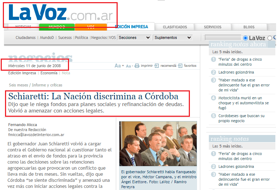Open Ladrones golondrina in lower ranking notas
The image size is (280, 190).
pos(236,166)
